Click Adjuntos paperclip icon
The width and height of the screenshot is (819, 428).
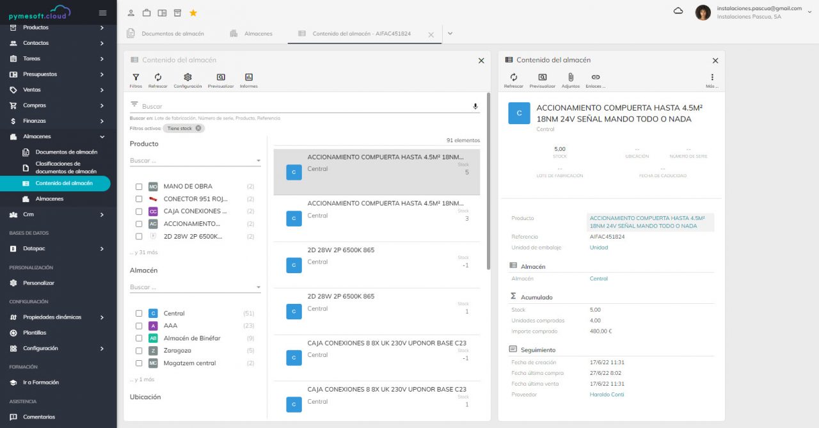[570, 77]
